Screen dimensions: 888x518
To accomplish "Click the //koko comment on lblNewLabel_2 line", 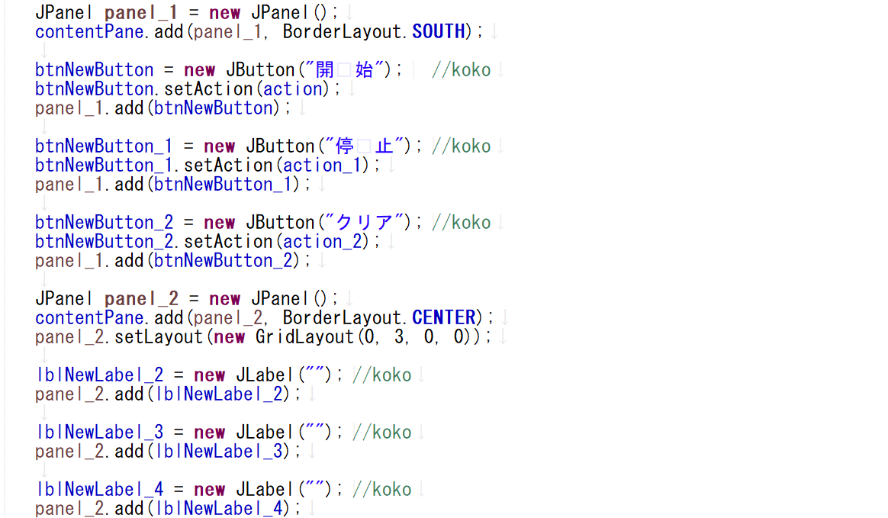I will (x=381, y=375).
